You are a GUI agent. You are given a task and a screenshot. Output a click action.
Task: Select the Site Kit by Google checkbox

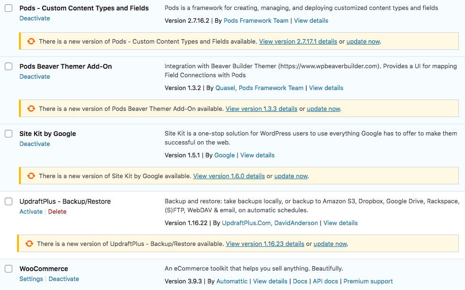(9, 134)
